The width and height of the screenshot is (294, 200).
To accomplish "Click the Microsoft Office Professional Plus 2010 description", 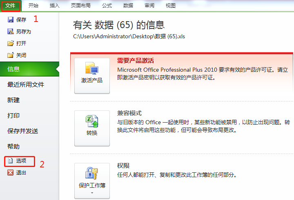I will (203, 74).
